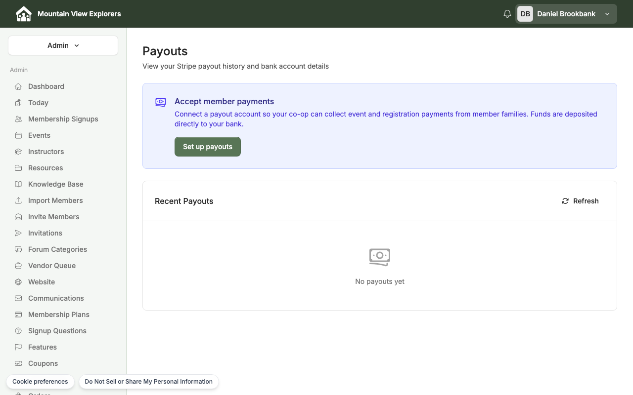Click the Resources folder icon
Screen dimensions: 633x395
coord(18,168)
